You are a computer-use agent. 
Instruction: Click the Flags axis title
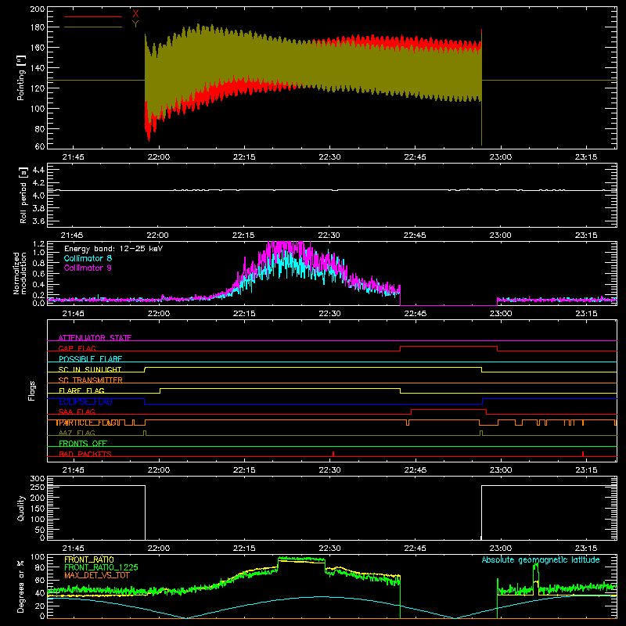click(31, 390)
